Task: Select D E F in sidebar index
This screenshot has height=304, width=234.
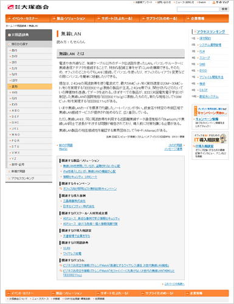Action: pos(30,117)
